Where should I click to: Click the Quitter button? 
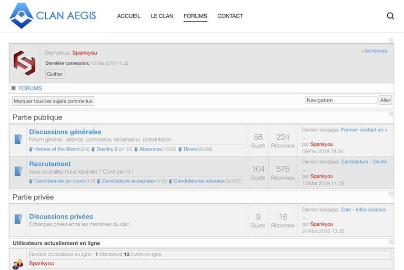(x=55, y=74)
